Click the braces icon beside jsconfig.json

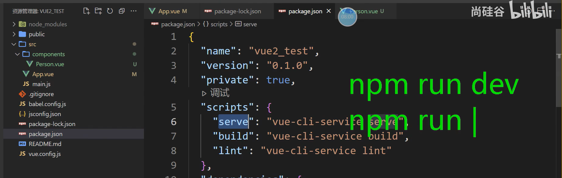(22, 114)
